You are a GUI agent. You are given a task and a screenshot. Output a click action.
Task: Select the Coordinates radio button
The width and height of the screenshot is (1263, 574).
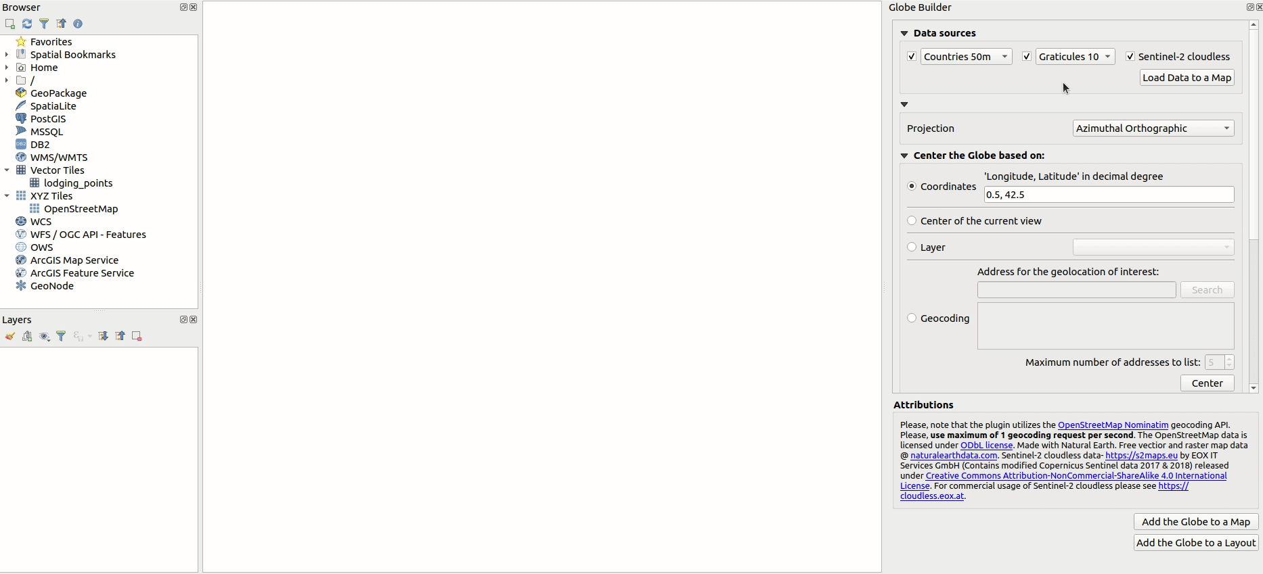(912, 186)
